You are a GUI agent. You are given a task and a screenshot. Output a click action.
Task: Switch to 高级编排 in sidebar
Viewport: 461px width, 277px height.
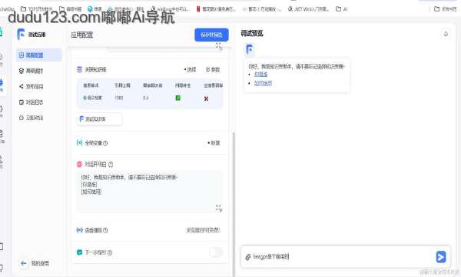(32, 71)
